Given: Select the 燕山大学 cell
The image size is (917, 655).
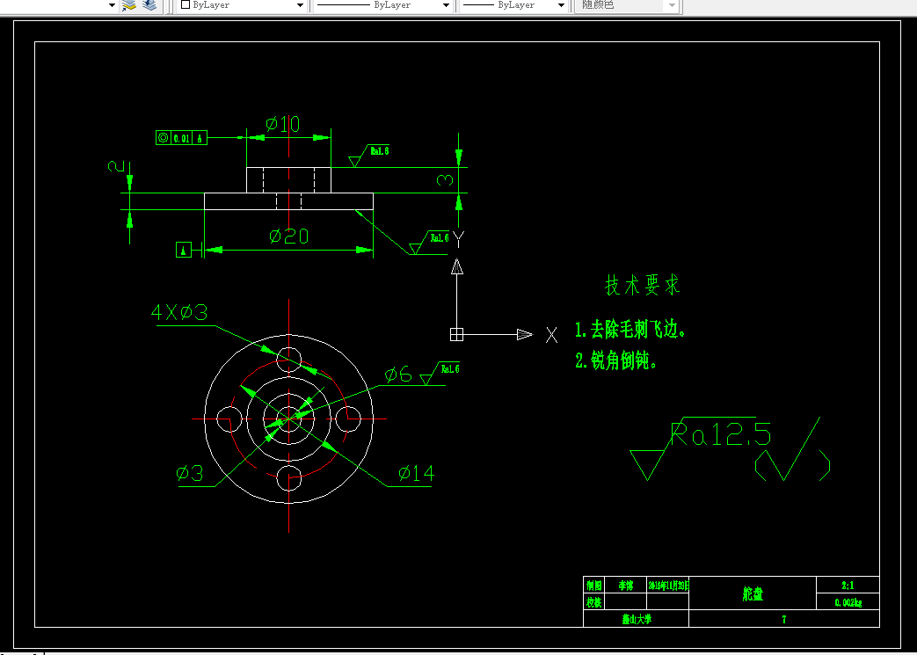Looking at the screenshot, I should [x=637, y=619].
